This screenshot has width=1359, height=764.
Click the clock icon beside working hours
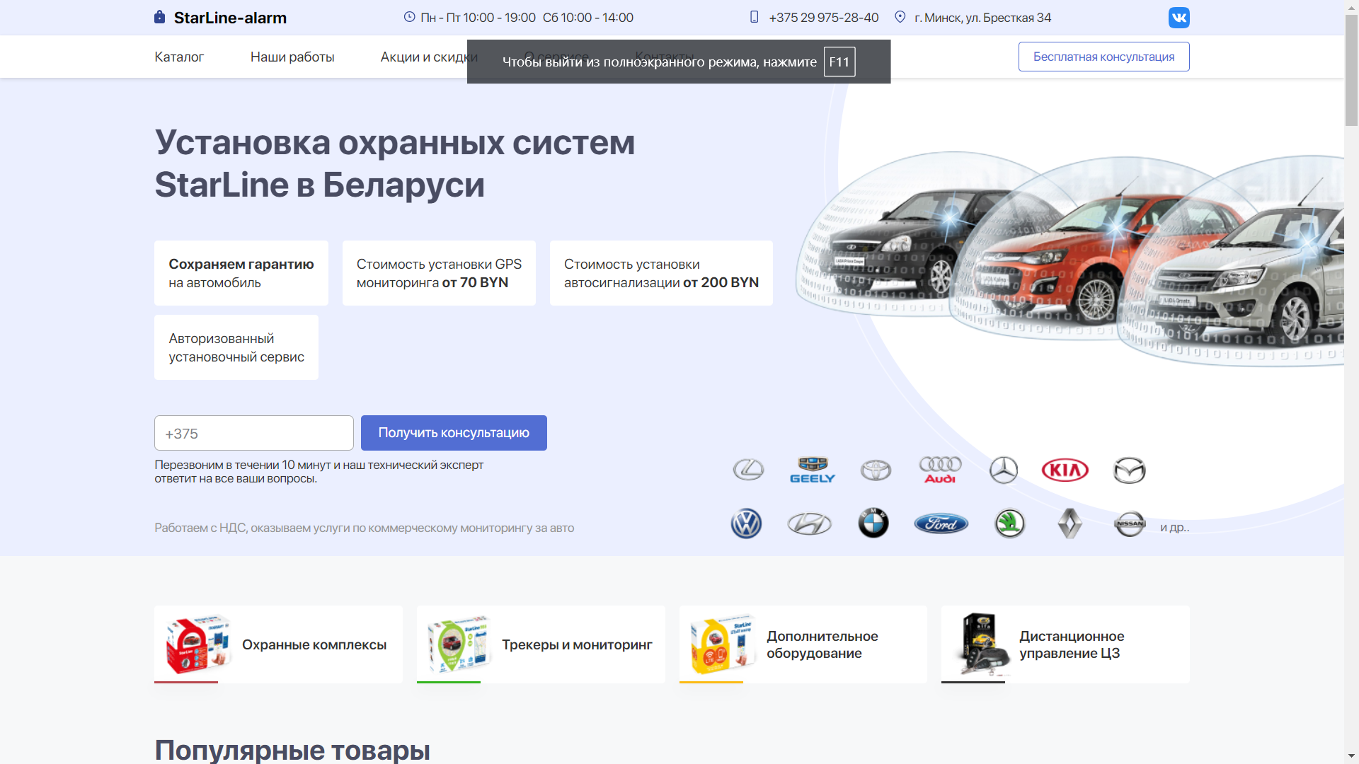[409, 17]
